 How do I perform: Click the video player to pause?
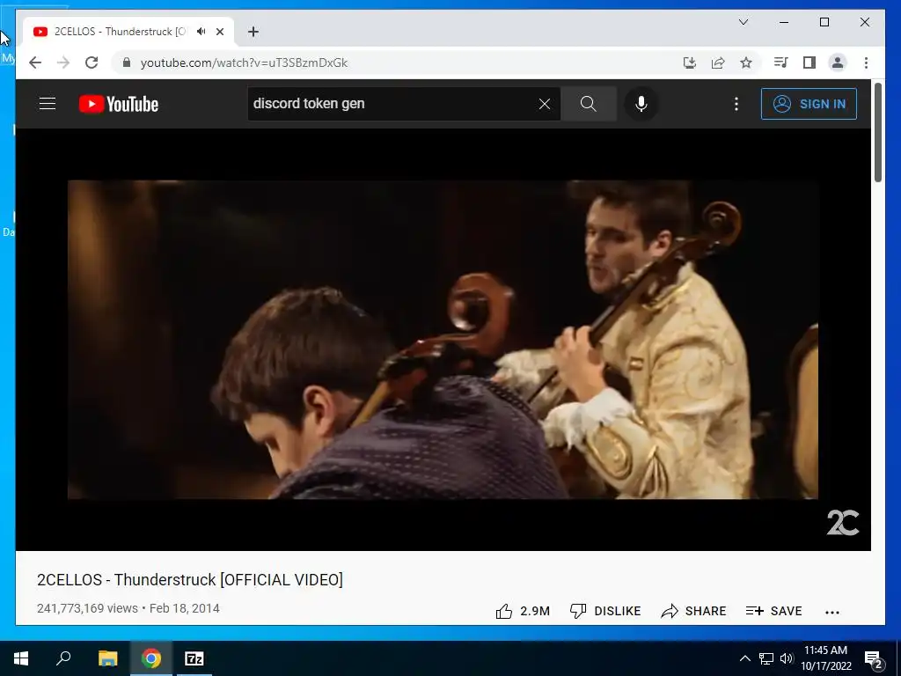tap(443, 339)
